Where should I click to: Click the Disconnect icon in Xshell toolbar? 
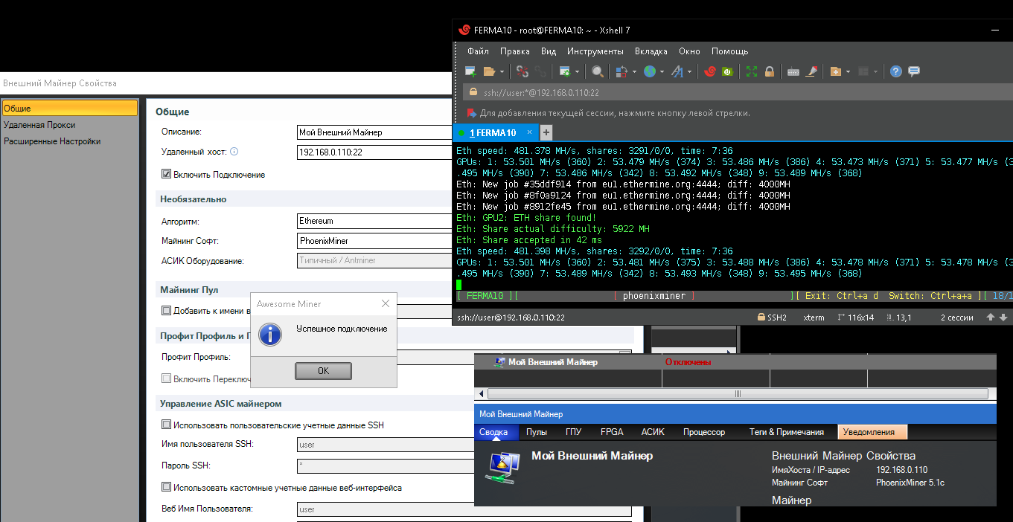tap(523, 71)
